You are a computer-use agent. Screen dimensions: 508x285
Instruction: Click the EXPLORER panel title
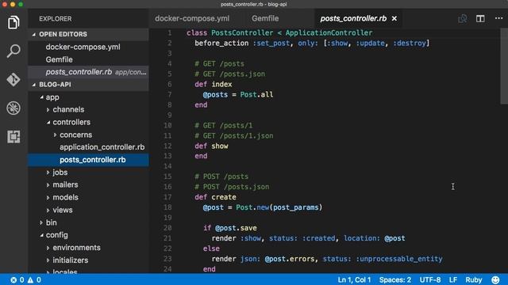[56, 19]
